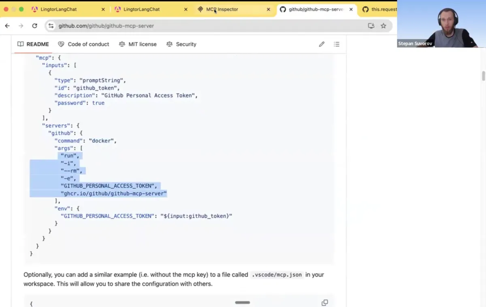Click the highlighted "-e" argument
Image resolution: width=486 pixels, height=307 pixels.
pyautogui.click(x=68, y=178)
